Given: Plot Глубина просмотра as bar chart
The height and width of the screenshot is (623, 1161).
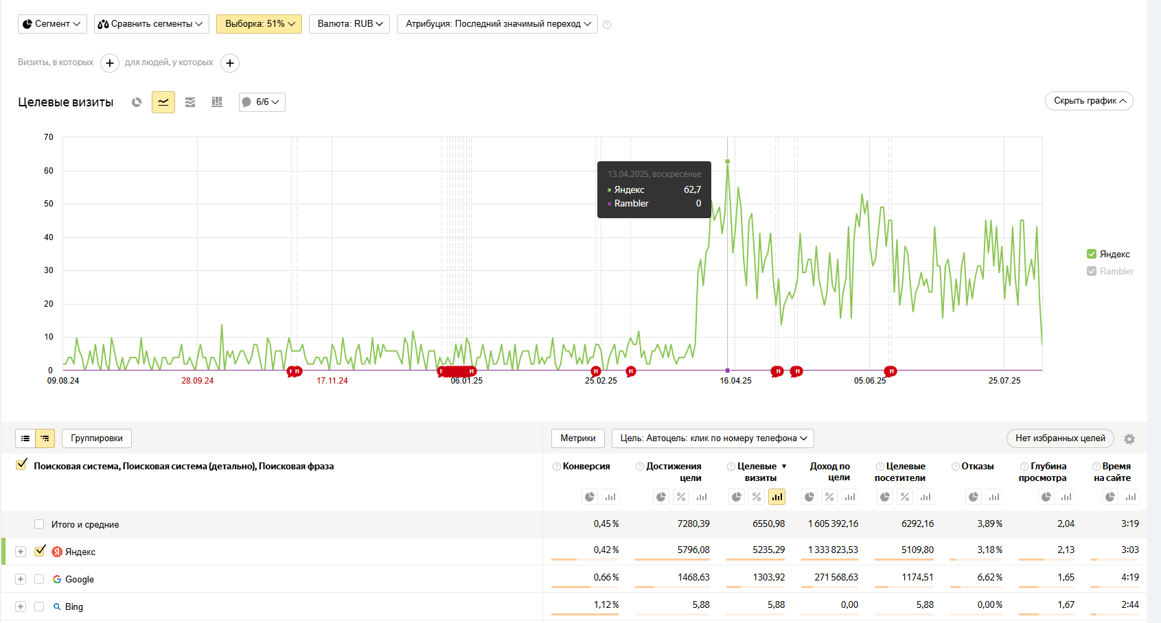Looking at the screenshot, I should (x=1066, y=497).
